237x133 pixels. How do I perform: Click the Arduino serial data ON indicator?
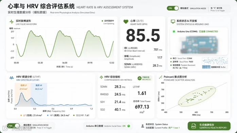[129, 126]
